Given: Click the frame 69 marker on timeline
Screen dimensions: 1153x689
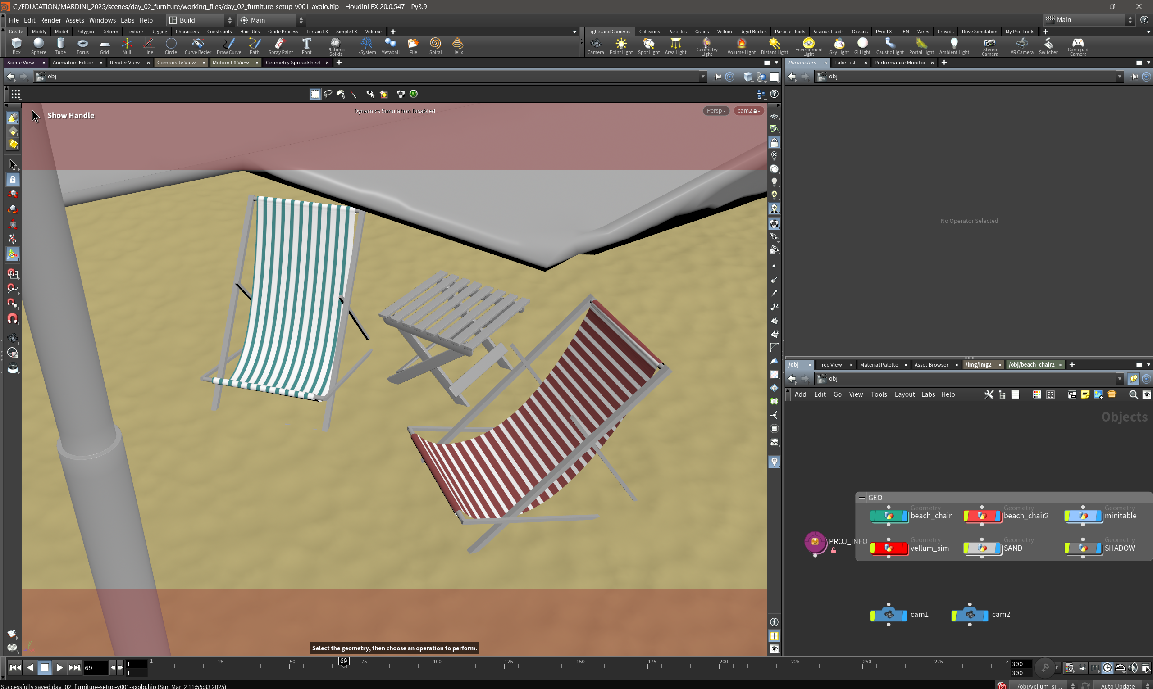Looking at the screenshot, I should pyautogui.click(x=344, y=661).
